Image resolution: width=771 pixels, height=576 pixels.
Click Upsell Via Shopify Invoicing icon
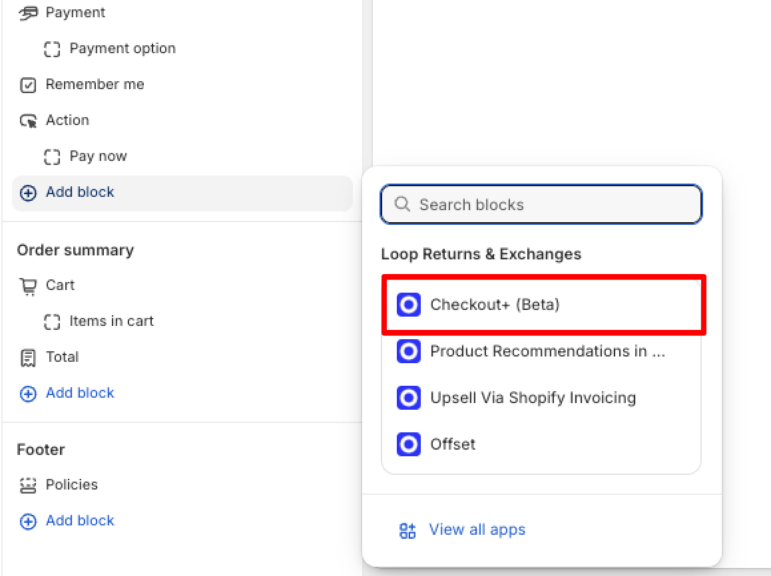click(409, 398)
